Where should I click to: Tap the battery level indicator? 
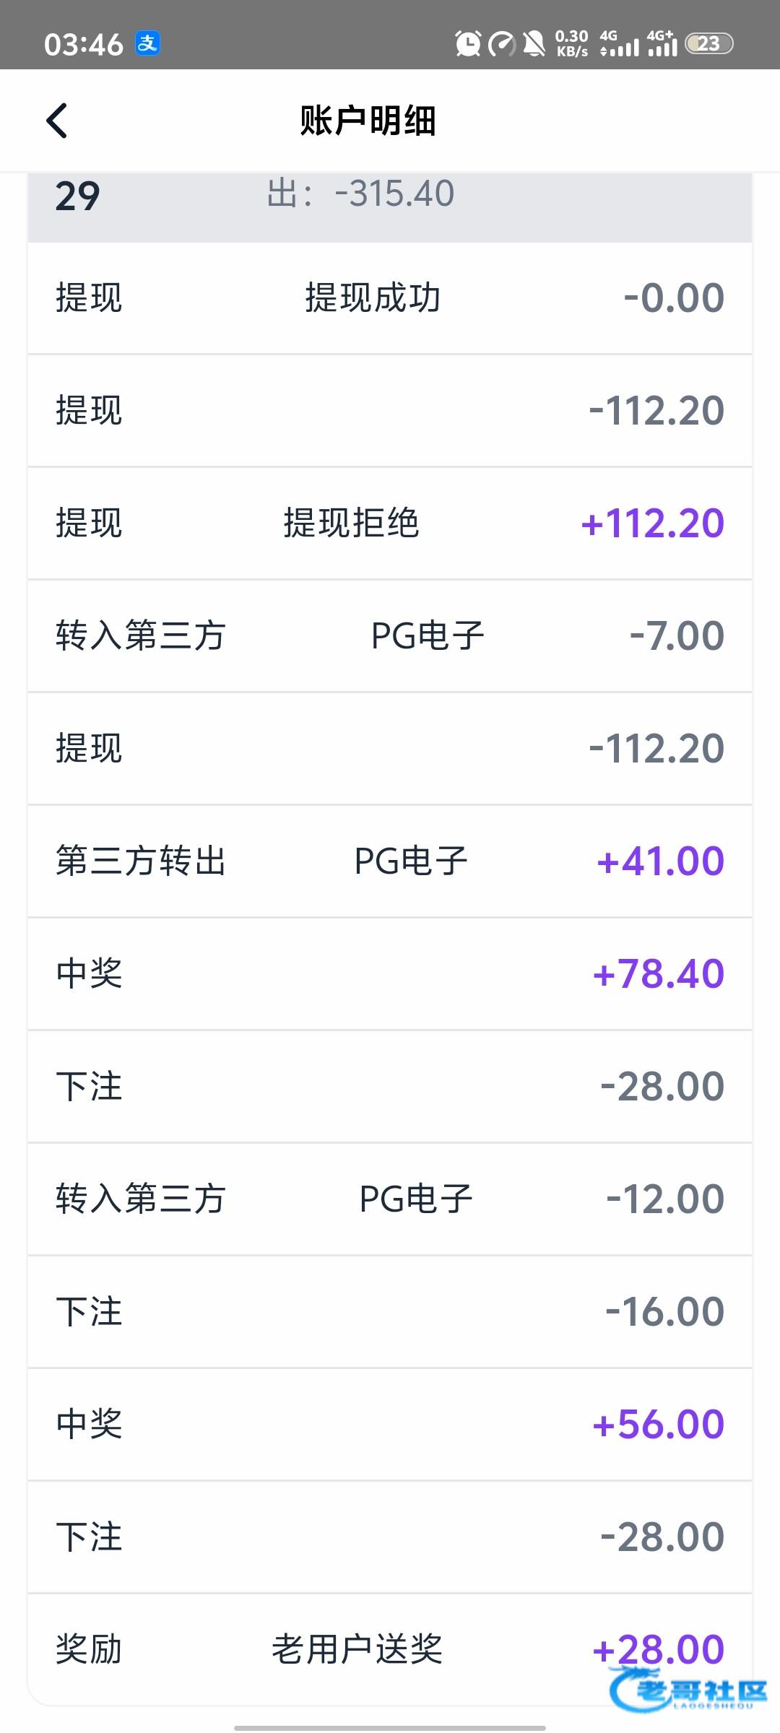(x=708, y=44)
